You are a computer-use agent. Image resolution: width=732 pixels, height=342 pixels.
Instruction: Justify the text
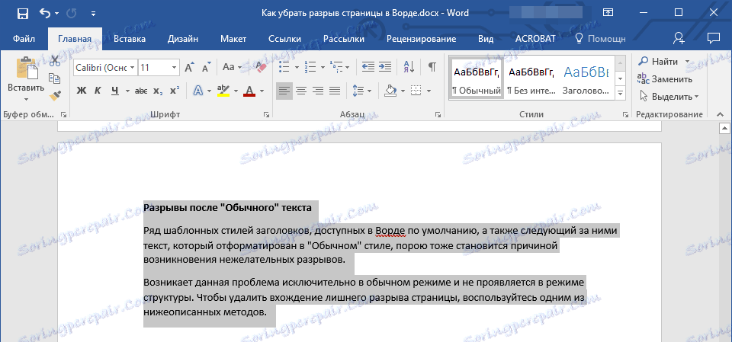pyautogui.click(x=335, y=91)
